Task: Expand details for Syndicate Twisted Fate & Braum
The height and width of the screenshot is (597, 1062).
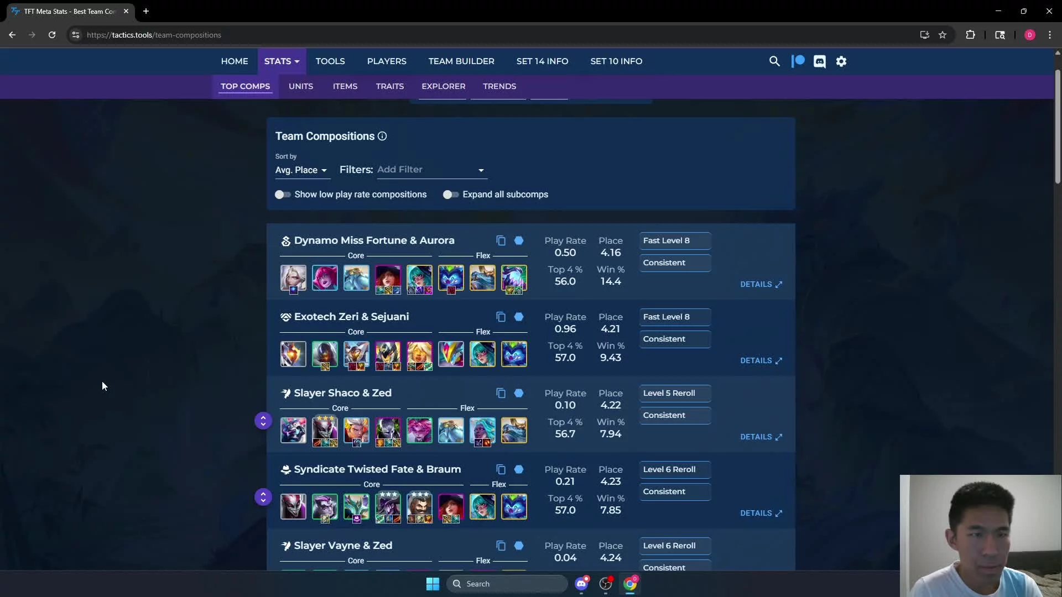Action: point(761,513)
